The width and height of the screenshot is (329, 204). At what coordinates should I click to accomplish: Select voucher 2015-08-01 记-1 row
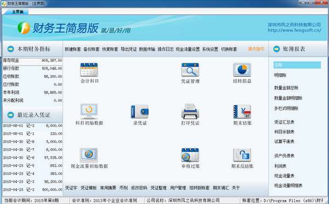pos(32,133)
